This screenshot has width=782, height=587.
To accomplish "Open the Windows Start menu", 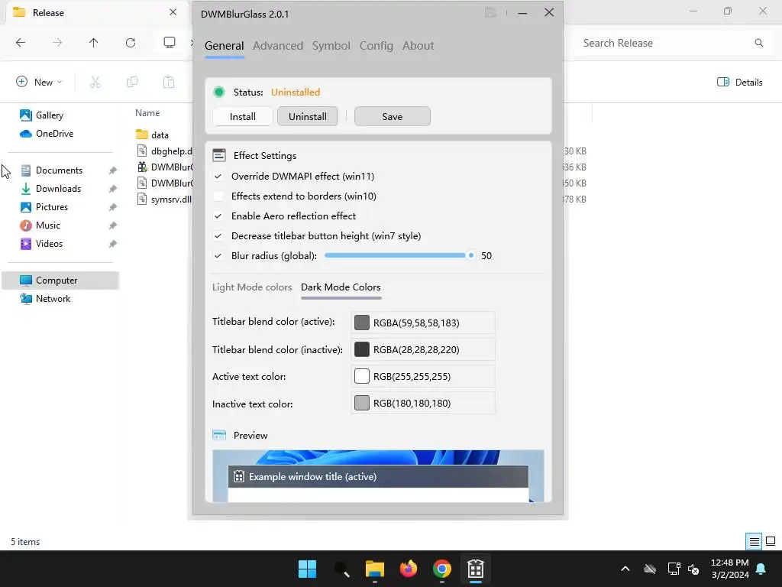I will click(x=307, y=569).
